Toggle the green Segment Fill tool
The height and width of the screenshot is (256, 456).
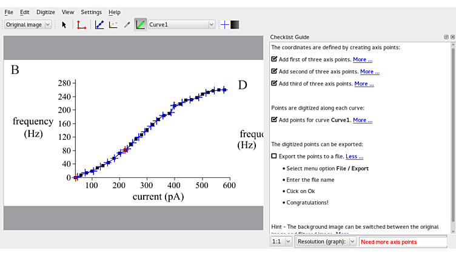pos(141,25)
